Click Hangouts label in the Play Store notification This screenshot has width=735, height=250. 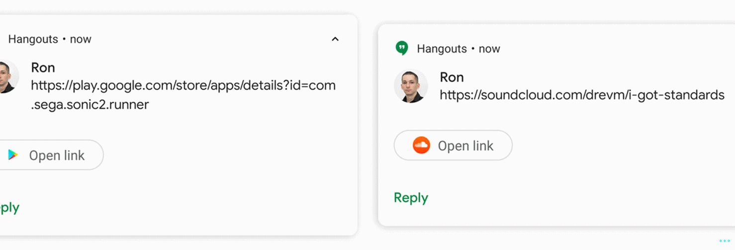coord(33,39)
